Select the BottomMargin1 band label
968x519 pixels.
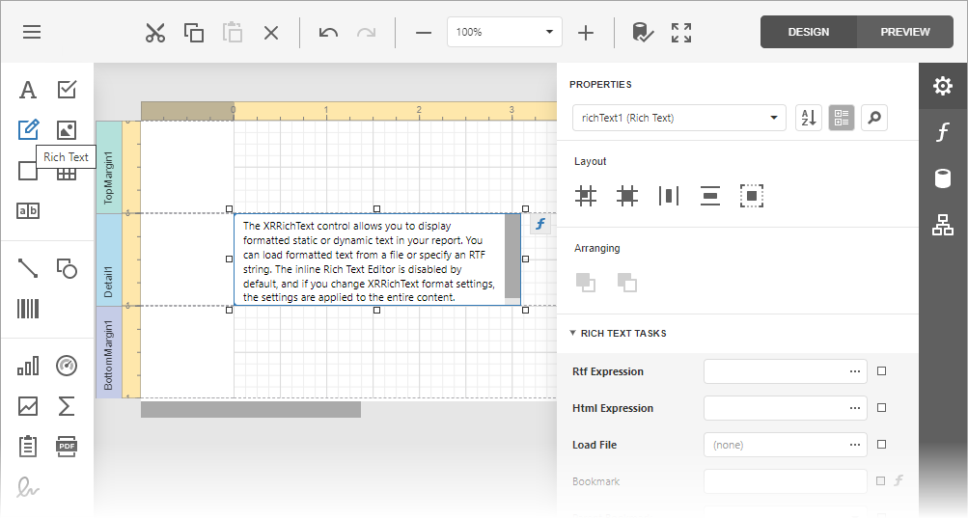tap(109, 352)
